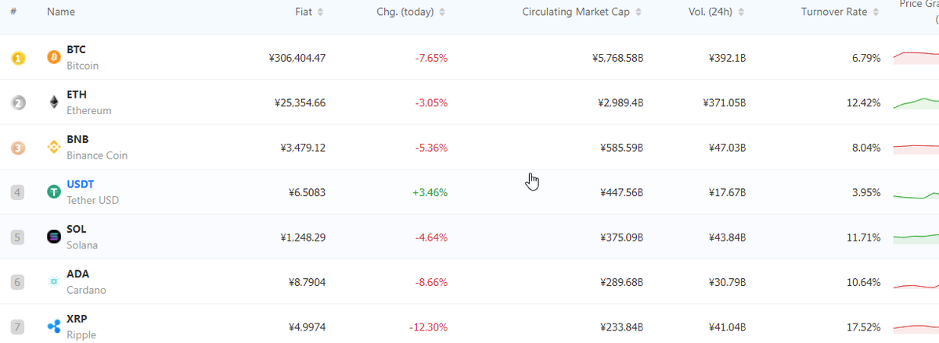Click the Bitcoin orange coin icon
This screenshot has height=343, width=939.
coord(54,58)
